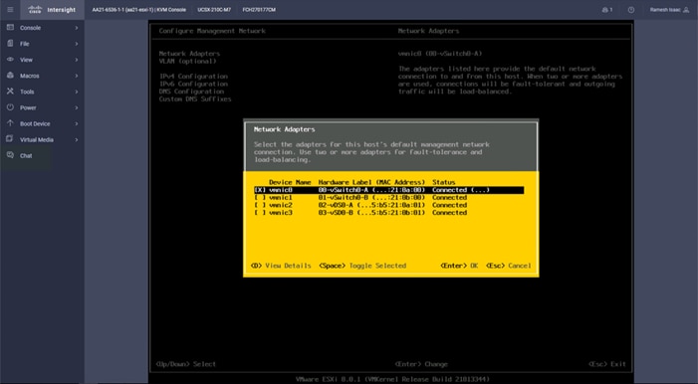Toggle the vmnic3 adapter checkbox

[x=260, y=213]
